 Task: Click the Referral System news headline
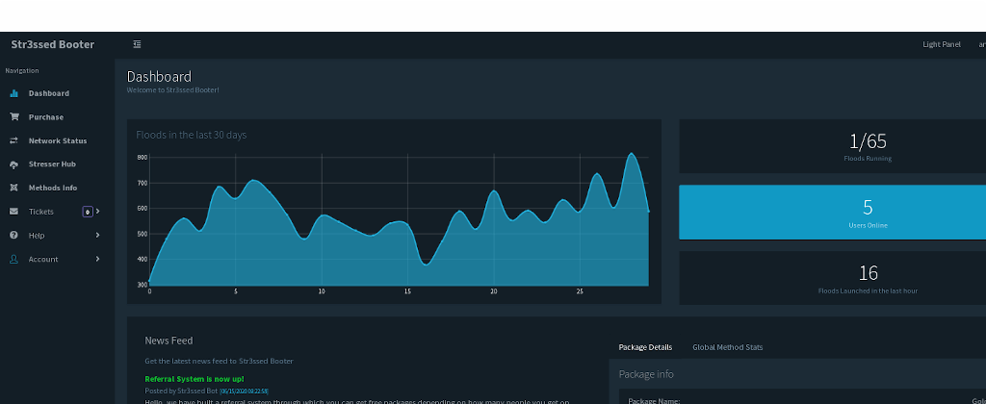point(195,379)
